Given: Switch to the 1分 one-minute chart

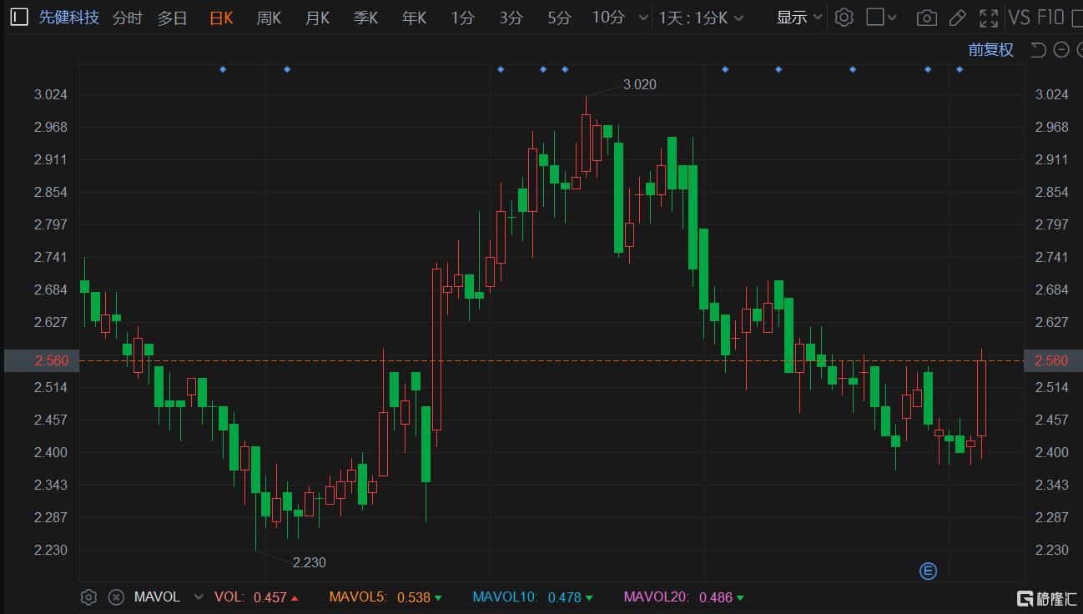Looking at the screenshot, I should coord(462,18).
